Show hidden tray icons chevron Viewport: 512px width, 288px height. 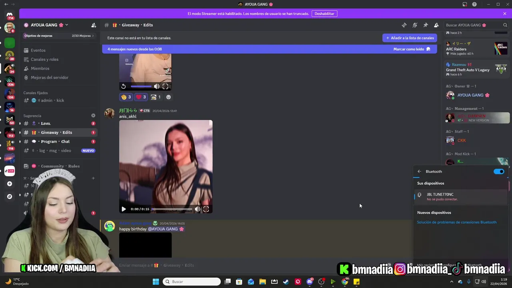(x=452, y=282)
